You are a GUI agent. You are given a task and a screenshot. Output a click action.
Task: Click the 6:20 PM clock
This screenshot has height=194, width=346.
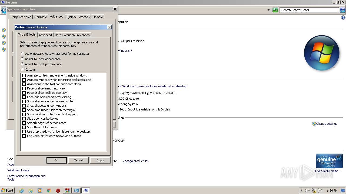(x=332, y=190)
